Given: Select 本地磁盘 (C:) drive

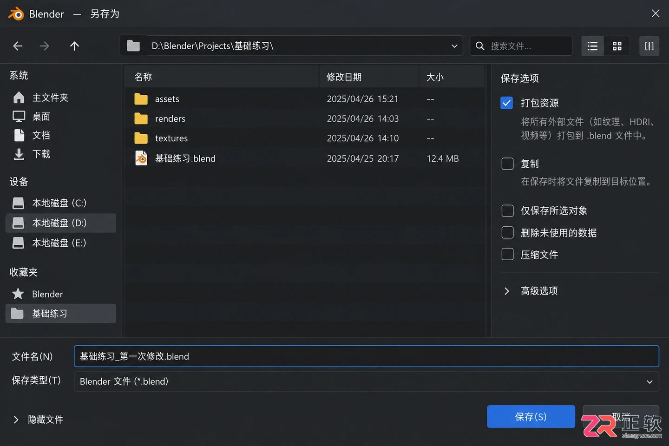Looking at the screenshot, I should tap(60, 203).
